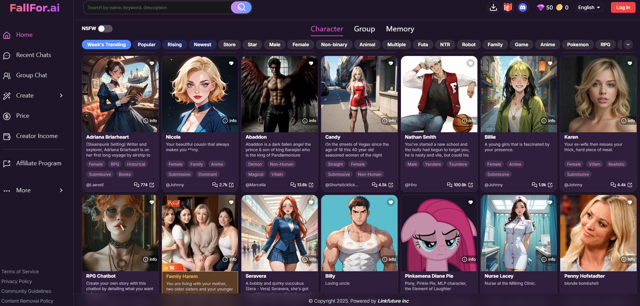This screenshot has width=640, height=306.
Task: Click the Group Chat people icon
Action: coord(7,76)
